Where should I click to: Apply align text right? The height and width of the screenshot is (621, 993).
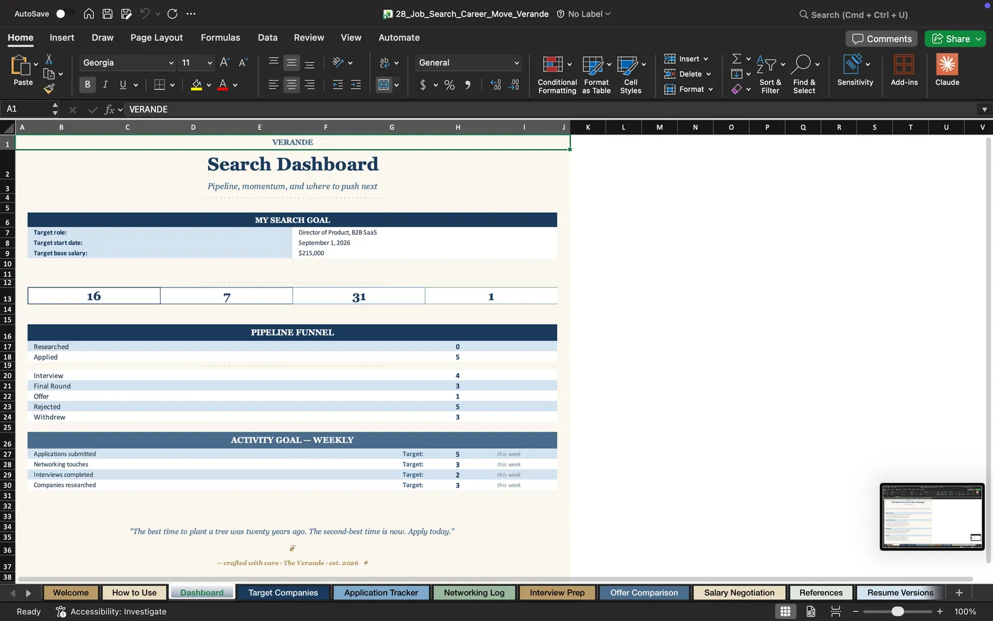pyautogui.click(x=310, y=84)
